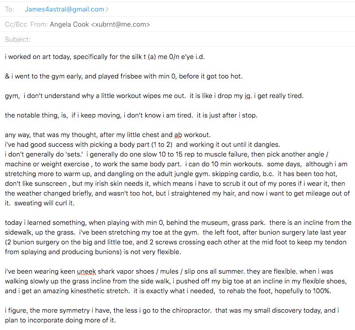Click the line "i've had good success"

tap(143, 145)
